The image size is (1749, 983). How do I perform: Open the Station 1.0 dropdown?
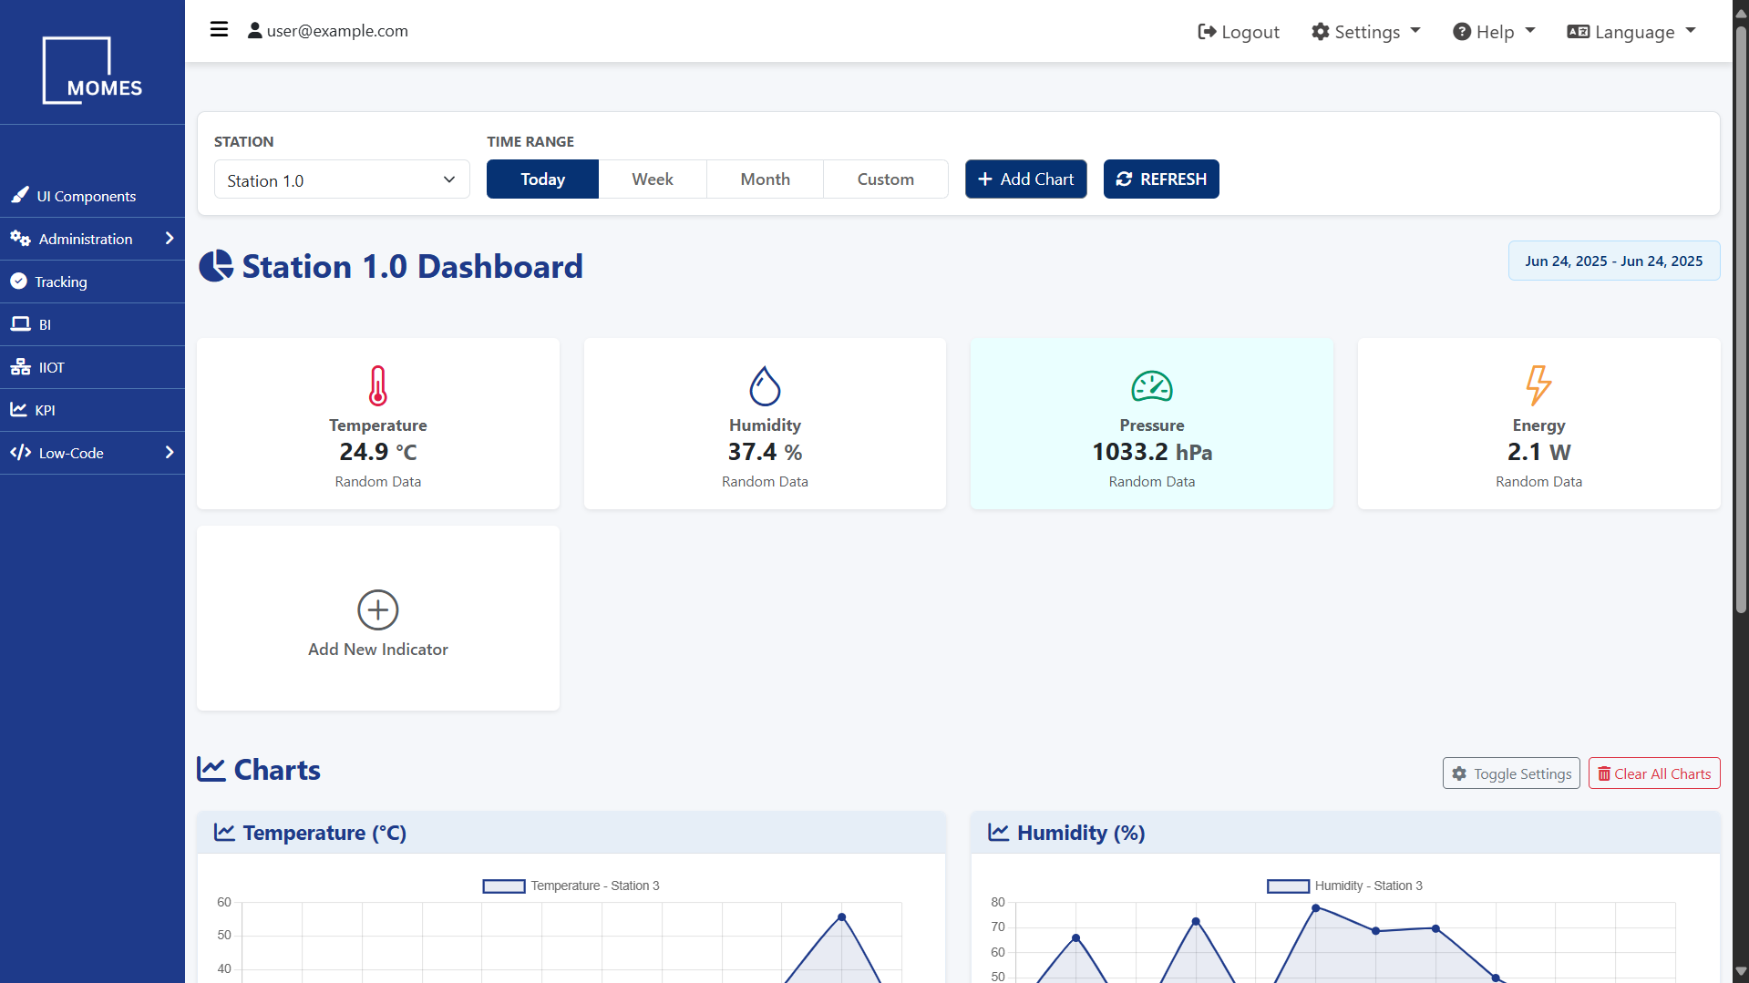tap(342, 179)
